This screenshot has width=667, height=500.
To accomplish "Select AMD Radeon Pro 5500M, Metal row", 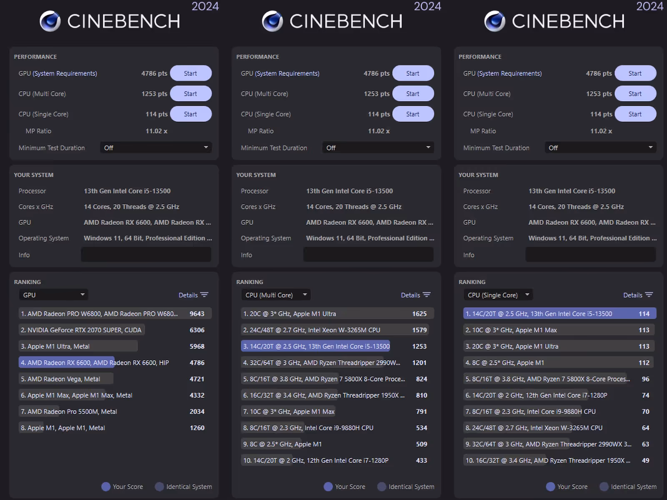I will point(115,411).
